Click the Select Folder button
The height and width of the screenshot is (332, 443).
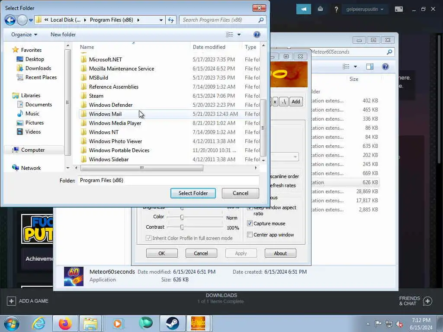click(193, 193)
